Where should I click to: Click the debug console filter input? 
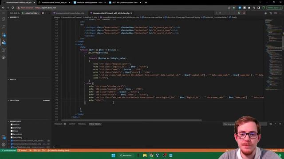point(245,124)
